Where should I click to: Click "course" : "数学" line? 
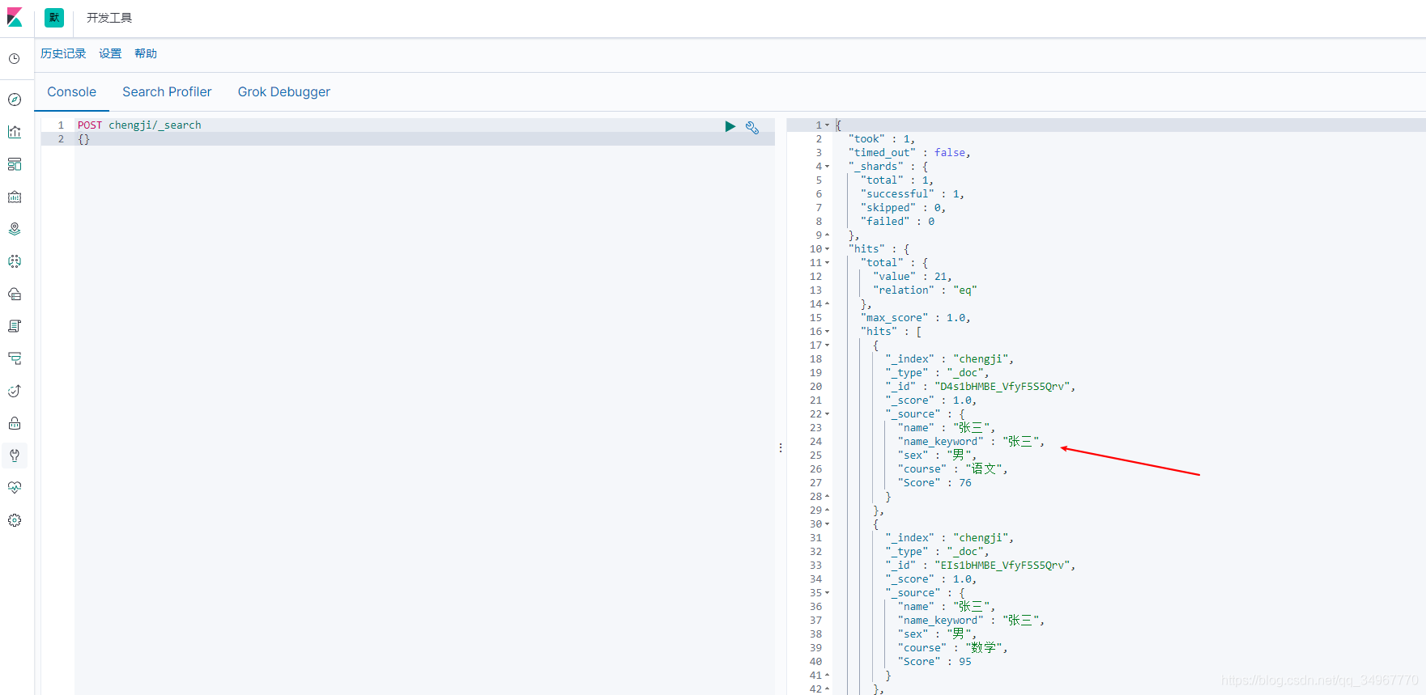(953, 648)
